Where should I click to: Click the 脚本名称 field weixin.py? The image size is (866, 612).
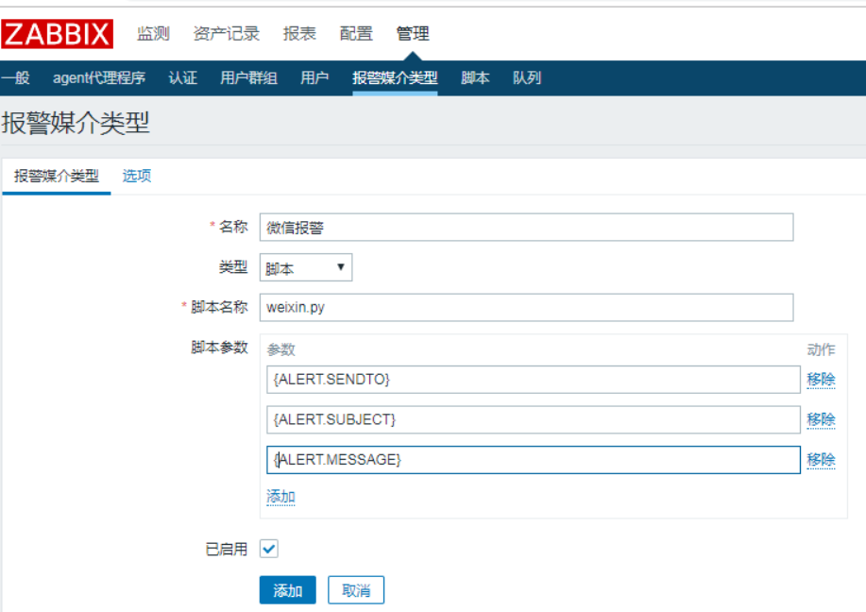coord(526,308)
